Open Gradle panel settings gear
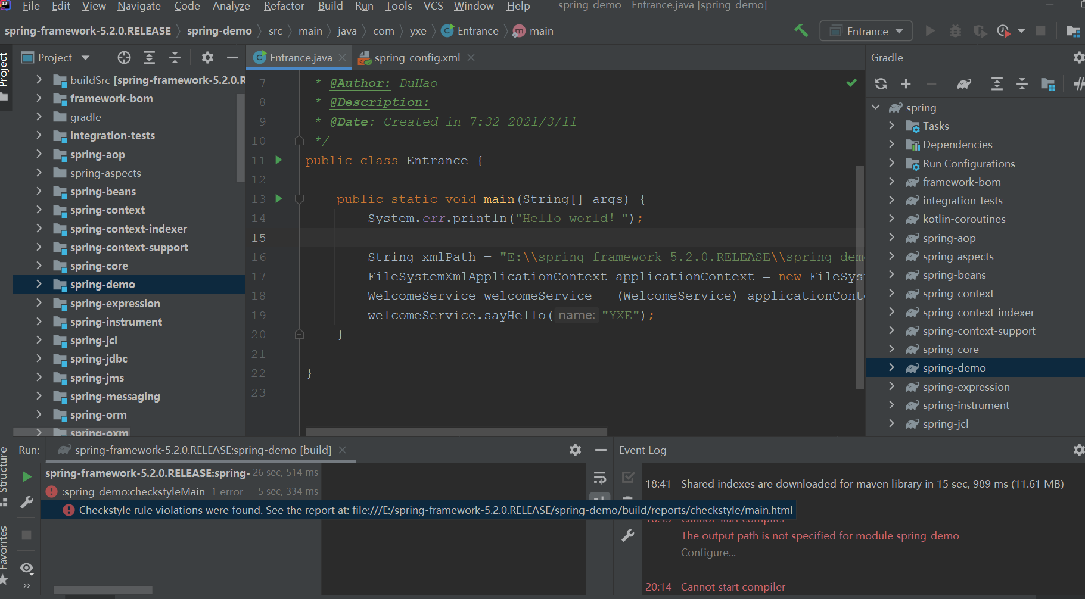Viewport: 1085px width, 599px height. point(1078,58)
